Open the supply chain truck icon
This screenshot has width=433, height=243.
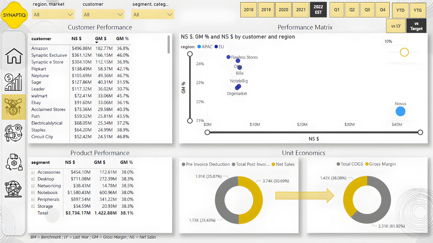(x=14, y=162)
